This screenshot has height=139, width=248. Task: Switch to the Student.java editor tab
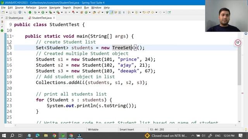pyautogui.click(x=14, y=18)
